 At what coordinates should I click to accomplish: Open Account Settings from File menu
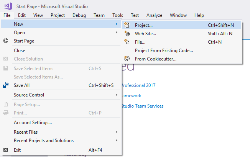tap(61, 122)
